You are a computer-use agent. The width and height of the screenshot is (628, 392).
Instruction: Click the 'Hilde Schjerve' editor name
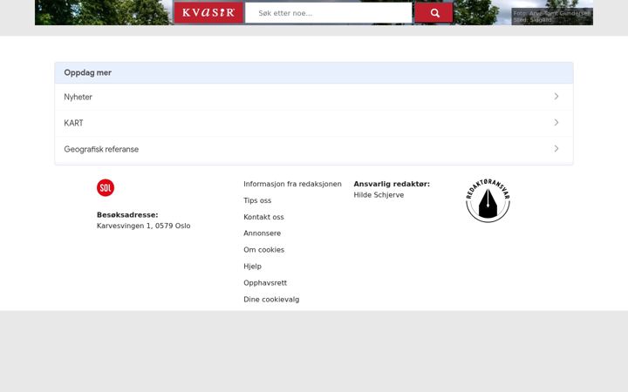[x=379, y=195]
